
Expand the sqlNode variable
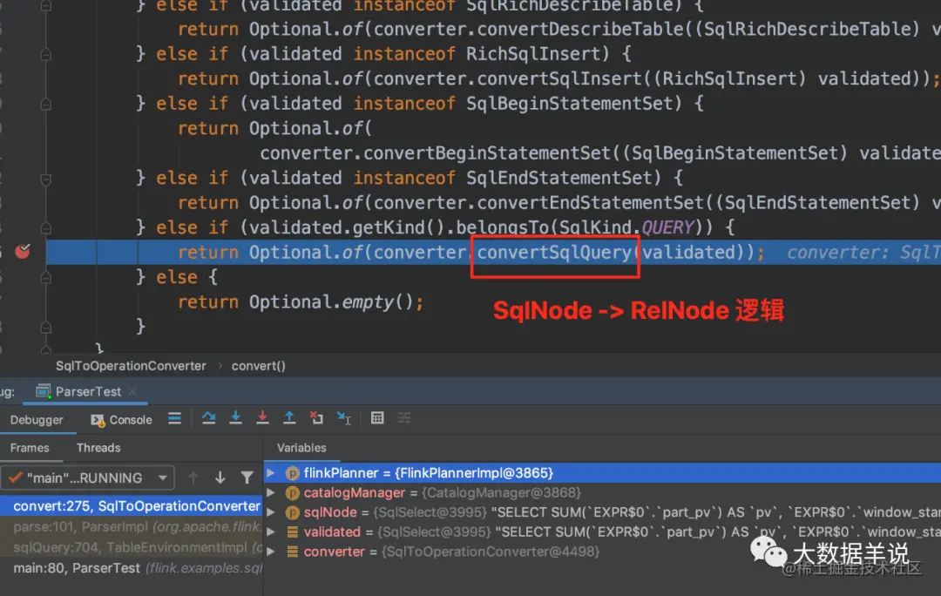point(271,512)
